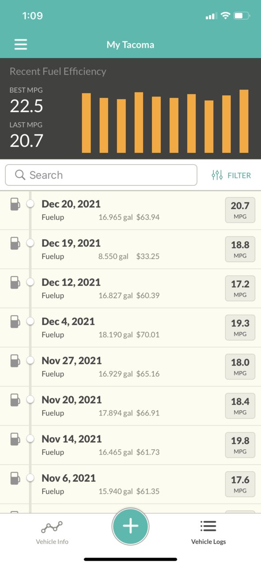
Task: Open the Vehicle Info tab
Action: pos(52,532)
